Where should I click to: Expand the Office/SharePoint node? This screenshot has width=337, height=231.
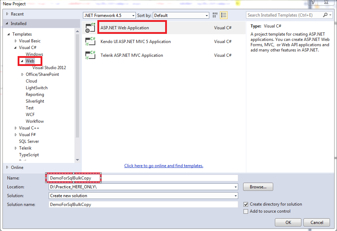[x=22, y=74]
